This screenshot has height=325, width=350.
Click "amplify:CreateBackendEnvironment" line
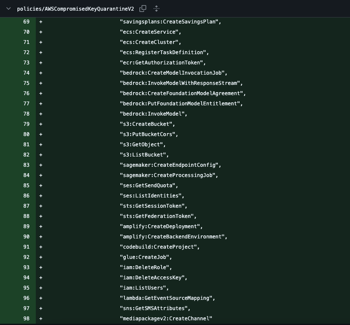174,237
